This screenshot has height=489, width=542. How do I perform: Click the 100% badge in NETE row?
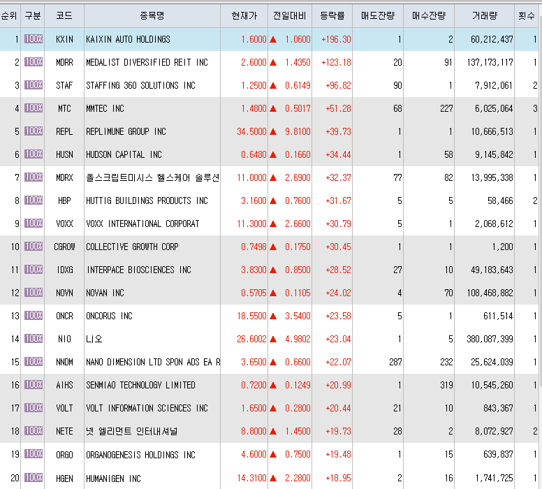click(x=34, y=430)
